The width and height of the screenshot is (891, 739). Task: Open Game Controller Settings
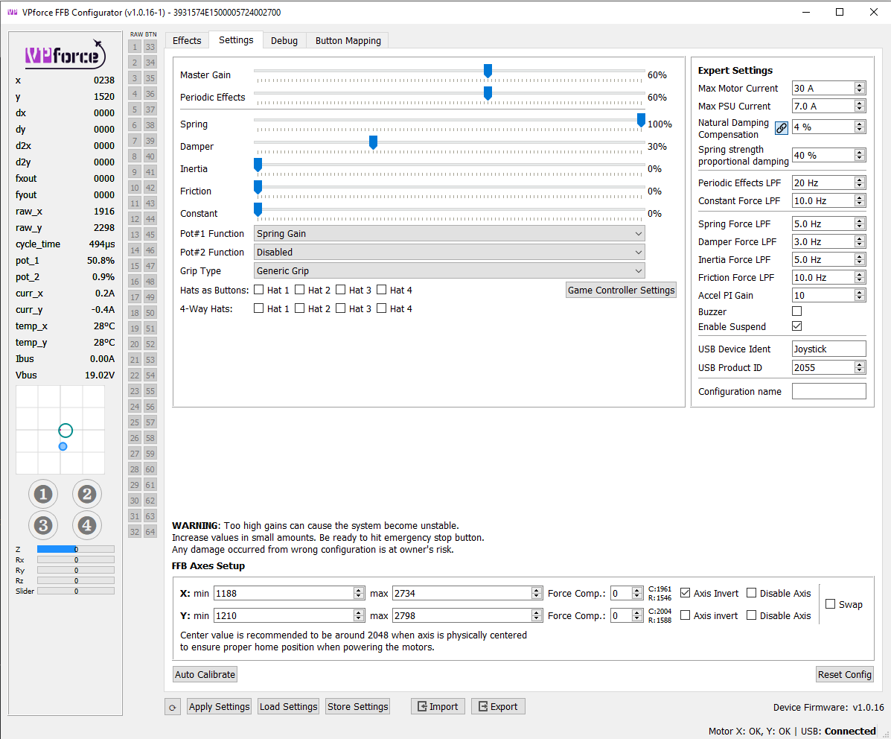pos(621,290)
